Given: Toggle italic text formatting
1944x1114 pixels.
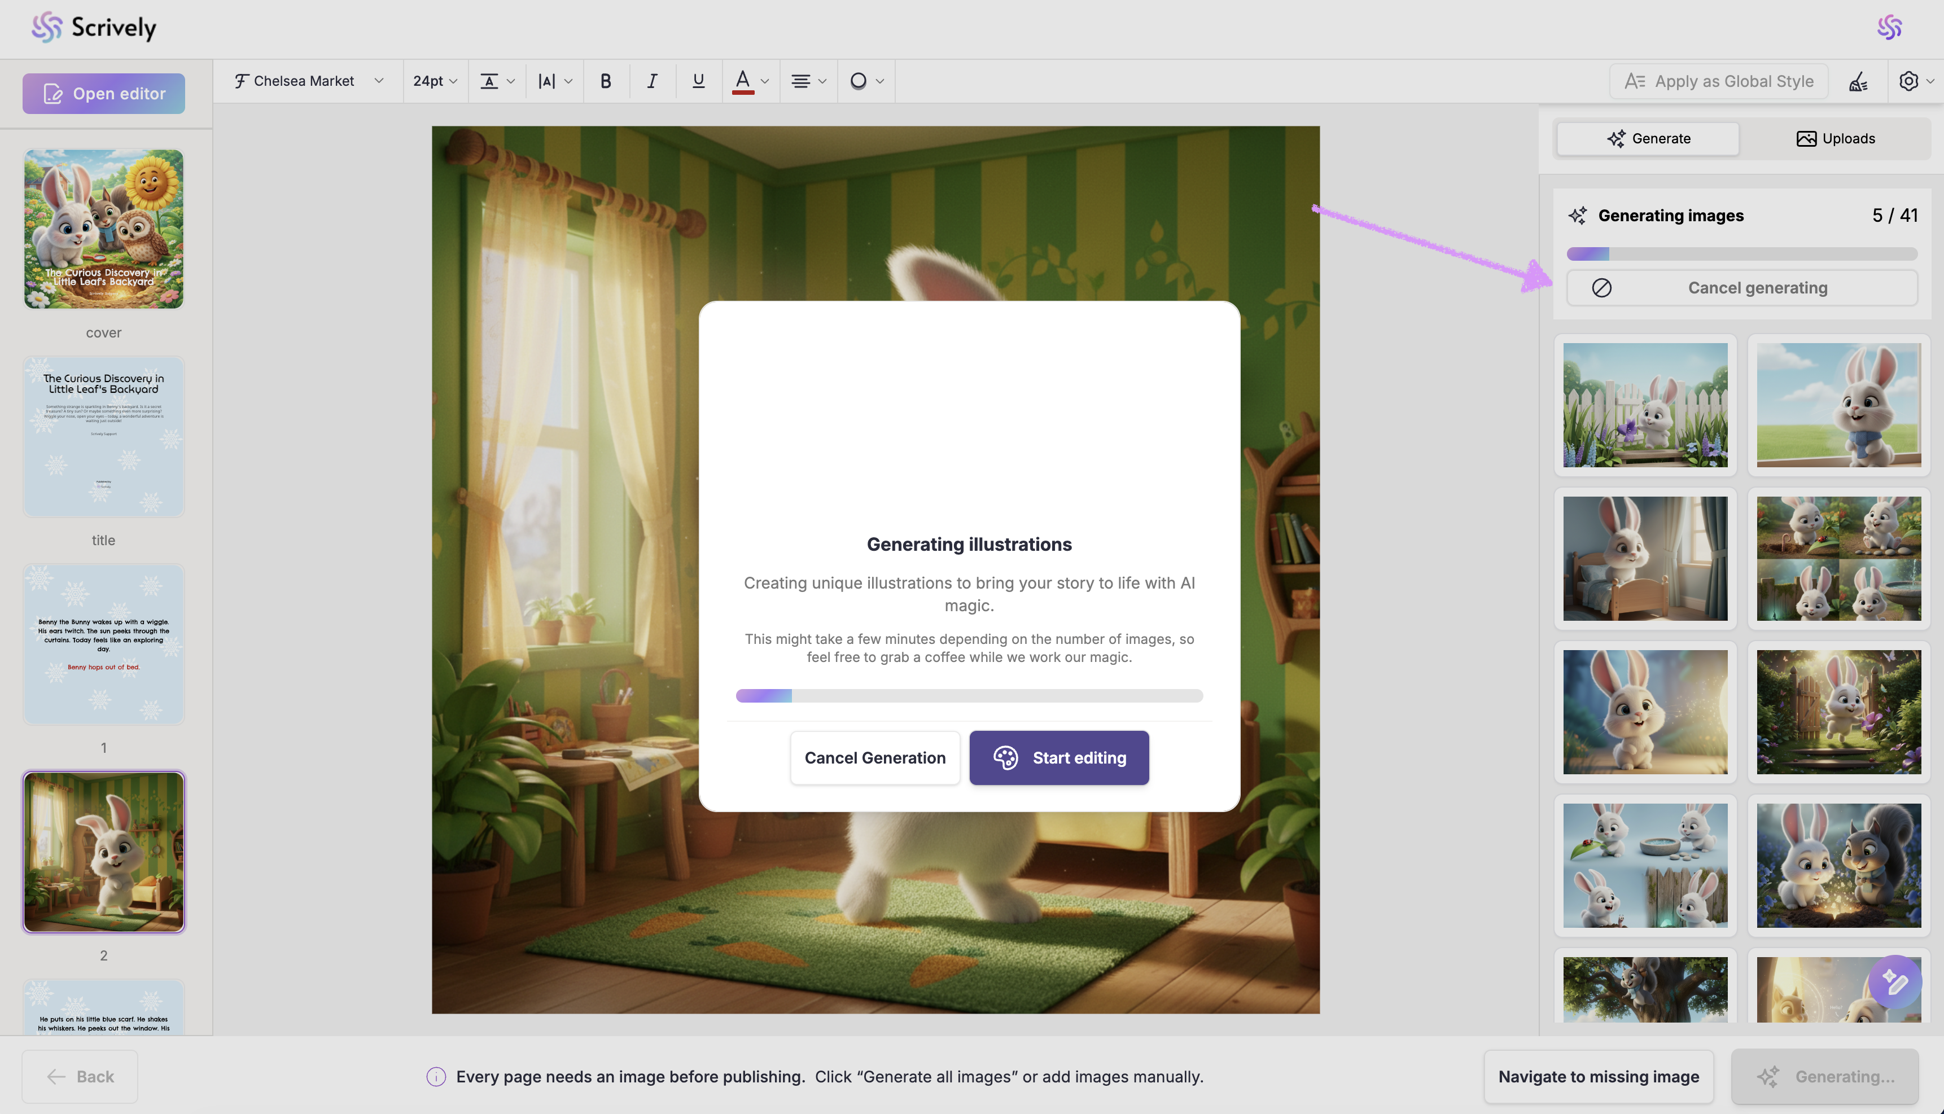Looking at the screenshot, I should pyautogui.click(x=652, y=81).
